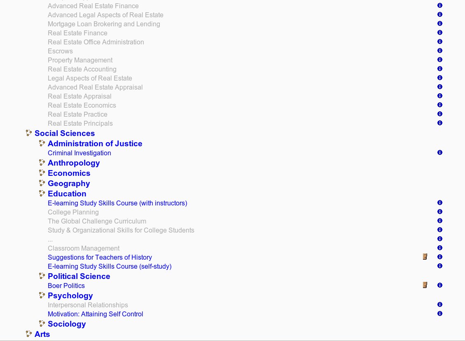Click the ellipsis course entry under Education
Screen dimensions: 465x341
point(50,240)
